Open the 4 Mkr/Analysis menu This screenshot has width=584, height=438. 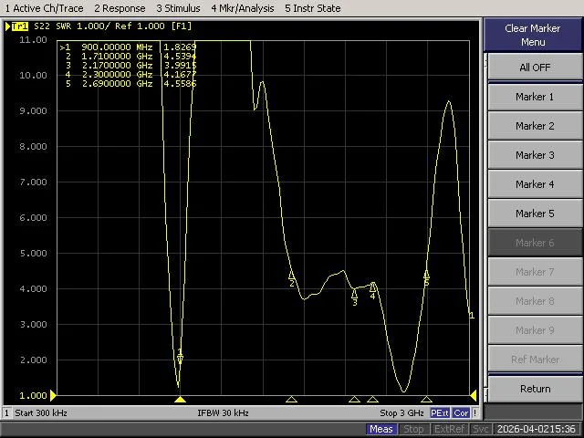[x=243, y=8]
